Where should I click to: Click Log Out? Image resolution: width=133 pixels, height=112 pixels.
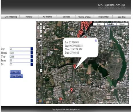click(122, 17)
